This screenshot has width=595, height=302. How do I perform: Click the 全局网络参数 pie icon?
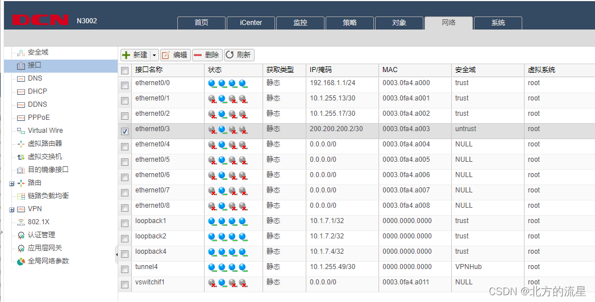click(x=21, y=261)
